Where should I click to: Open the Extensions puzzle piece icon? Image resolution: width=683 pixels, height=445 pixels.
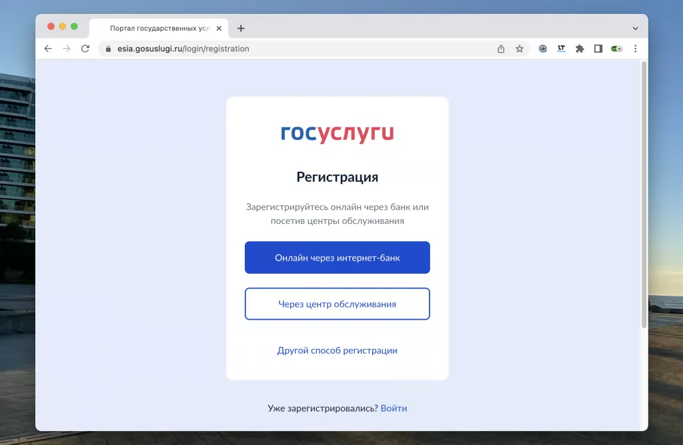coord(580,48)
